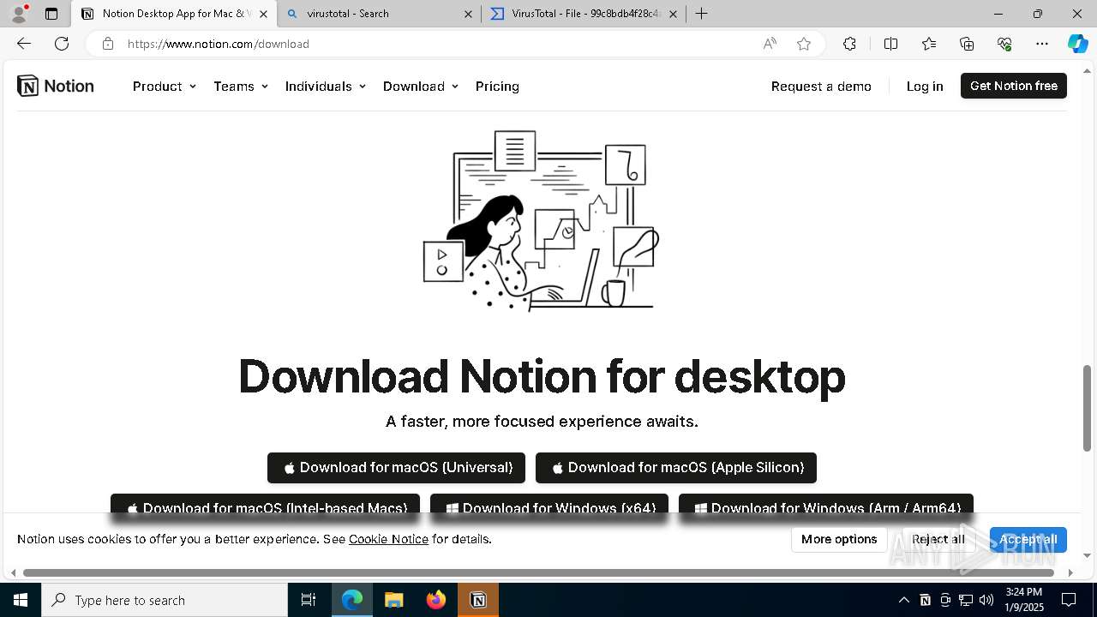Open the Edge profile avatar icon

pyautogui.click(x=19, y=14)
